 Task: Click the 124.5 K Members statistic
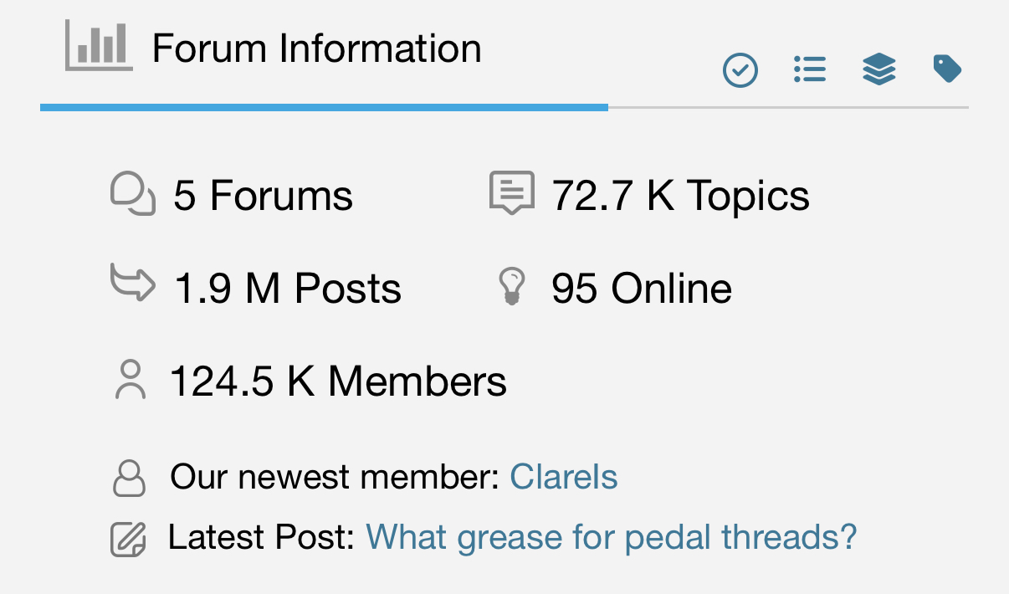(x=338, y=381)
